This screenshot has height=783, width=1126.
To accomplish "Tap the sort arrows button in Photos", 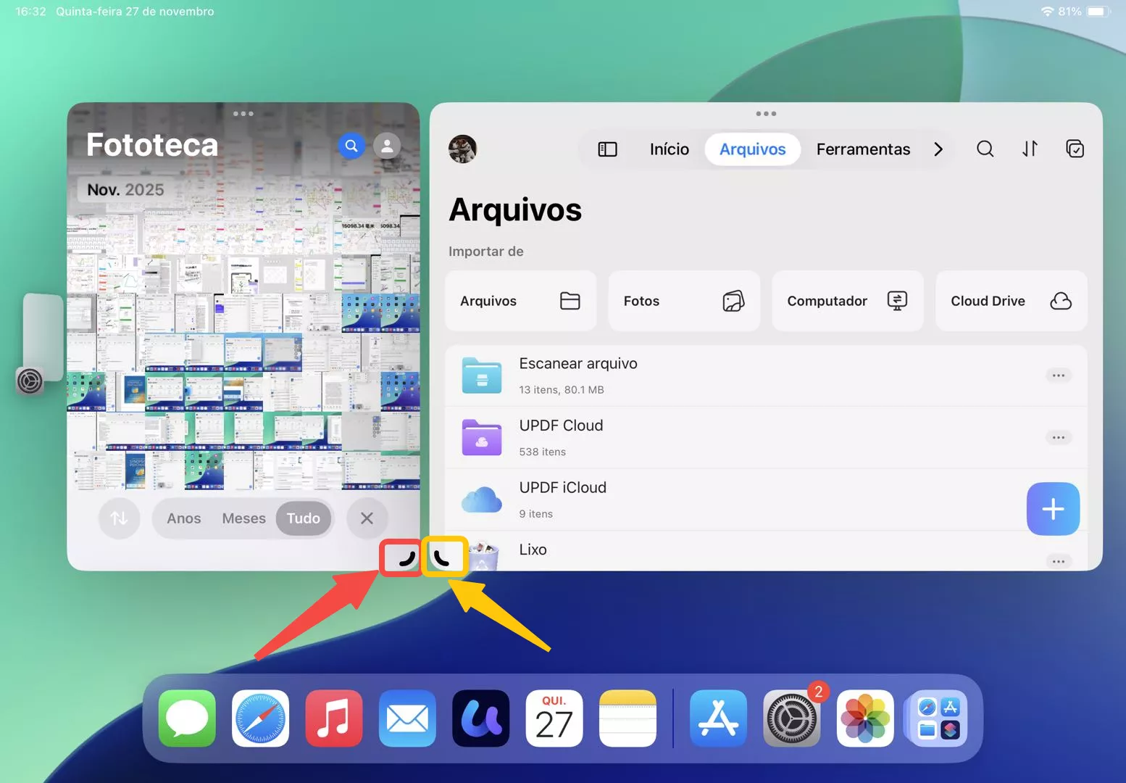I will 120,518.
